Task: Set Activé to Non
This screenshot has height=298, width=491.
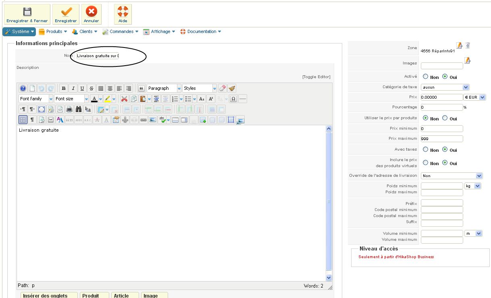Action: pyautogui.click(x=425, y=77)
